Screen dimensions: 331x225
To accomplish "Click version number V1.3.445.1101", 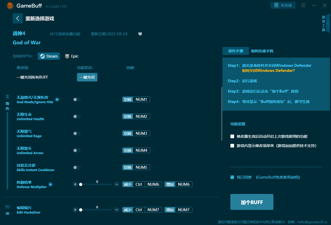I will pos(57,6).
